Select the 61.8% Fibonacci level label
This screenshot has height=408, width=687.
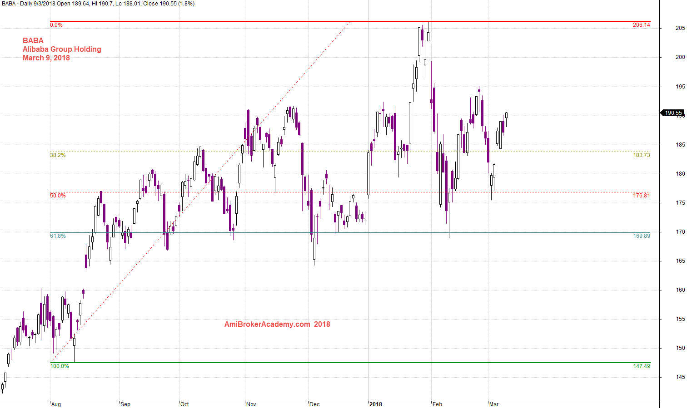[58, 236]
